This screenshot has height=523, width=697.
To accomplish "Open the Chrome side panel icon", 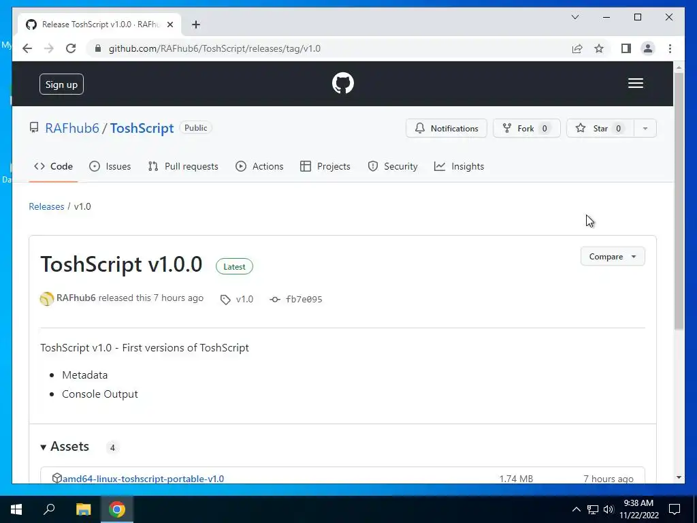I will (626, 48).
